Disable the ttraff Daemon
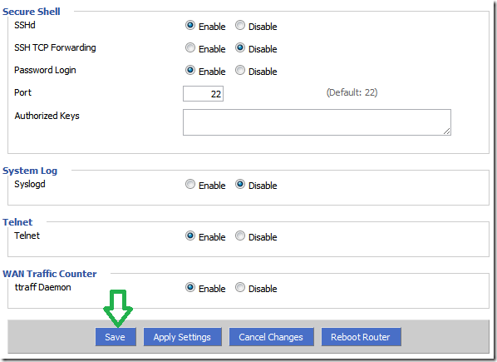497x362 pixels. [240, 287]
